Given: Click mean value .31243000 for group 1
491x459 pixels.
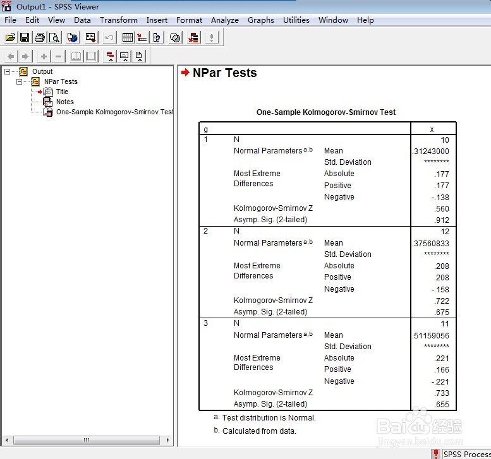Looking at the screenshot, I should (x=431, y=152).
